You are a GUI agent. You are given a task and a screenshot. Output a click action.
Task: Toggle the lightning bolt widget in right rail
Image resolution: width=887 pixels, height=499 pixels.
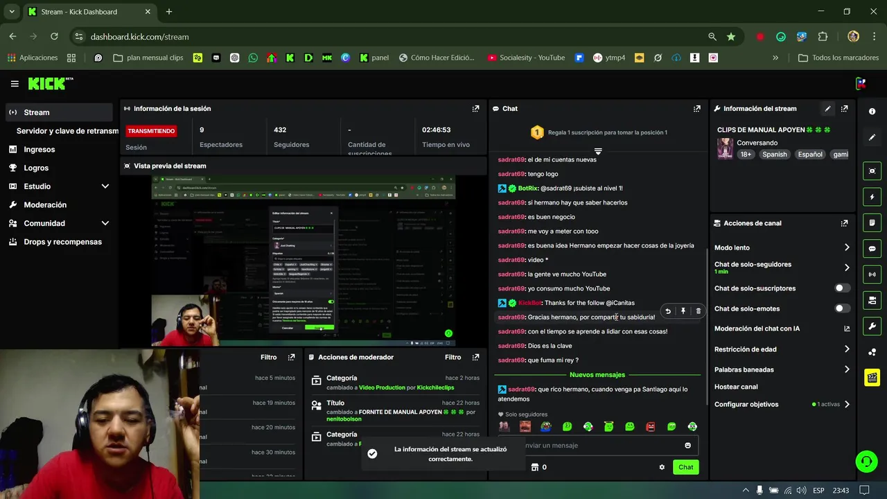click(872, 197)
